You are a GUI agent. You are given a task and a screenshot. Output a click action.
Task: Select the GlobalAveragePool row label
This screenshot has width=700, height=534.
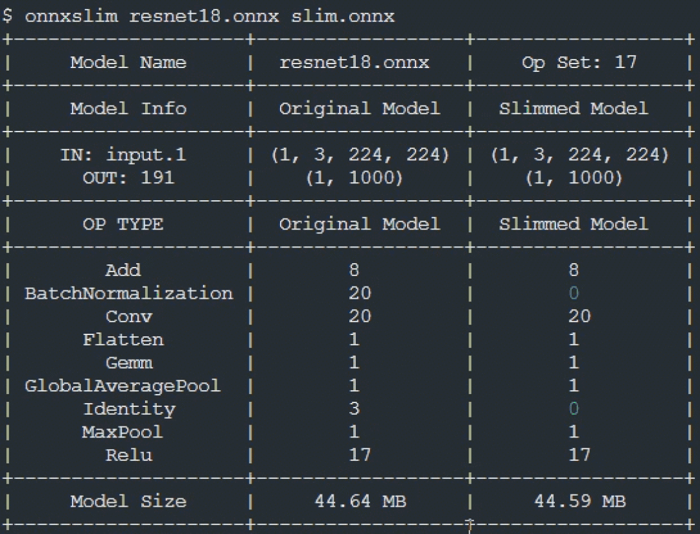click(122, 386)
